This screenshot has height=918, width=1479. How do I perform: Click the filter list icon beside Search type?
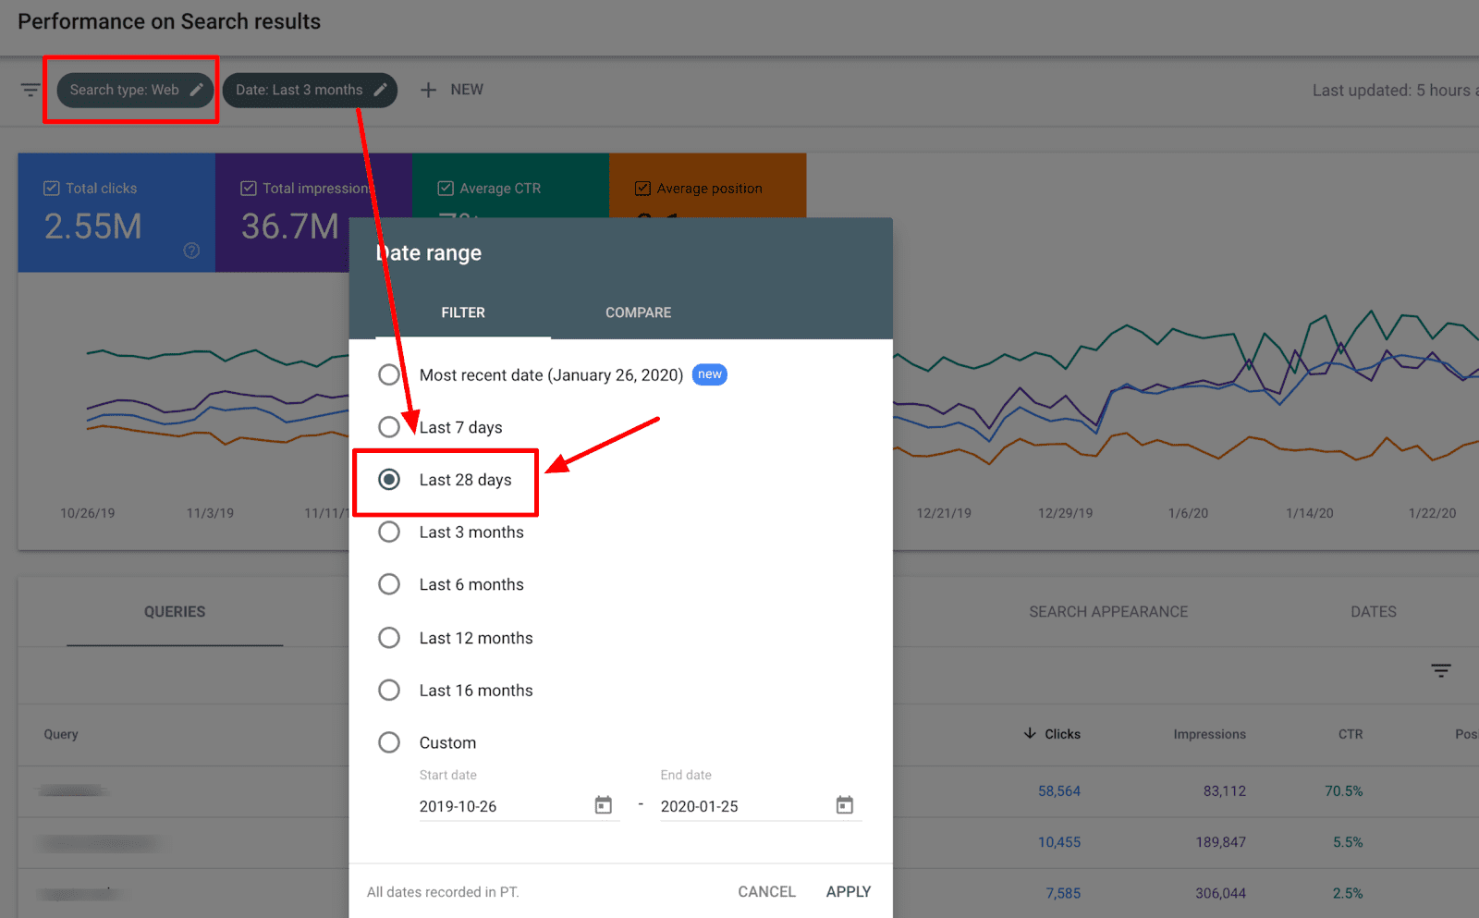coord(31,90)
